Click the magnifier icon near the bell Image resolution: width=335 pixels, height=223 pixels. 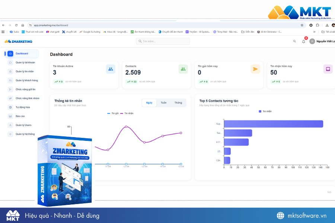tap(295, 41)
